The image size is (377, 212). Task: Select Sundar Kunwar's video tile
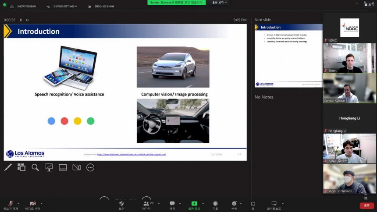[x=349, y=88]
